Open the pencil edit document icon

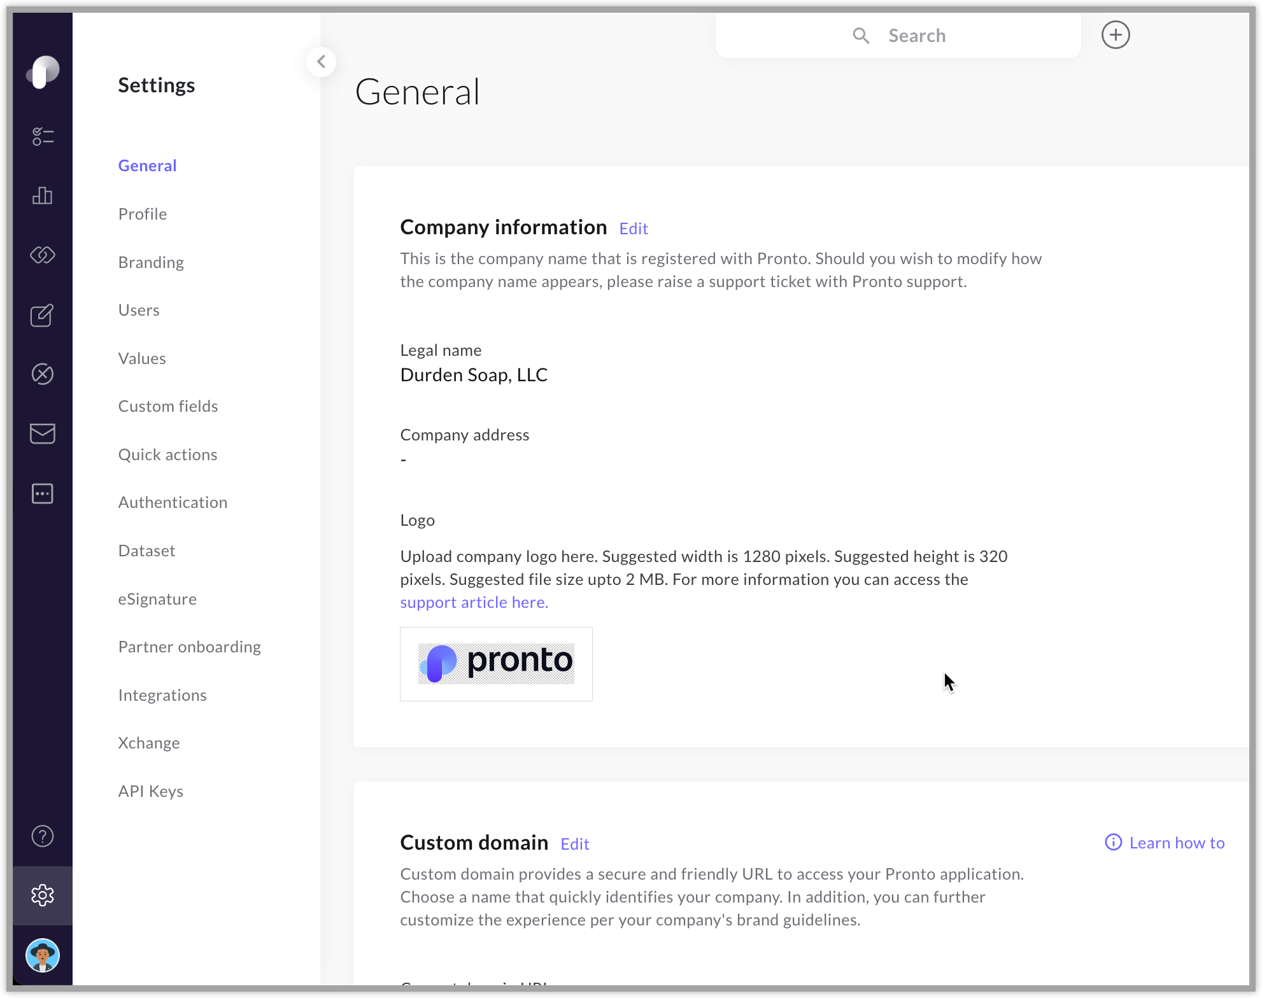pos(43,315)
